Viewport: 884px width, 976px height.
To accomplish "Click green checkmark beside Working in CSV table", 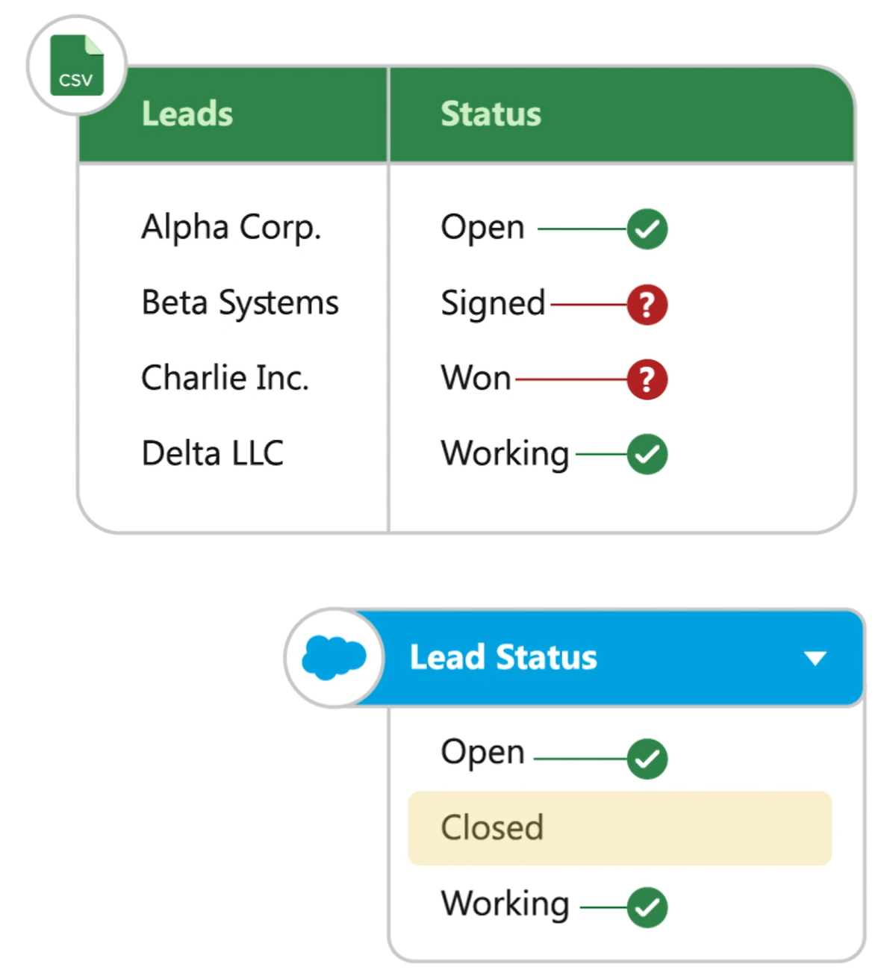I will 647,454.
